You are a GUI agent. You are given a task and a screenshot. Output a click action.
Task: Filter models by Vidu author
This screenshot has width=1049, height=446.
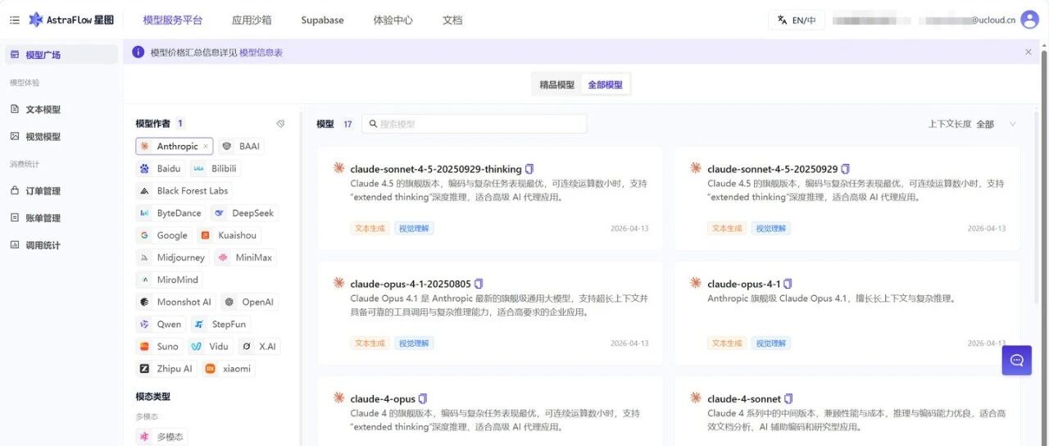(211, 346)
